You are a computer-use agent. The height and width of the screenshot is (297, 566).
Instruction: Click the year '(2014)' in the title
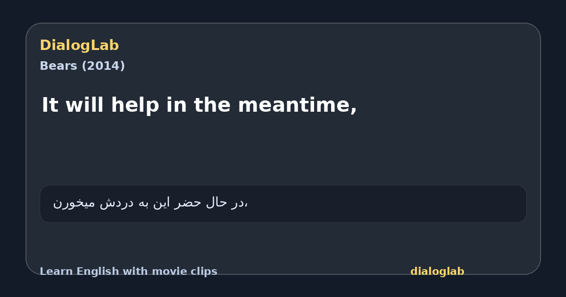(103, 66)
